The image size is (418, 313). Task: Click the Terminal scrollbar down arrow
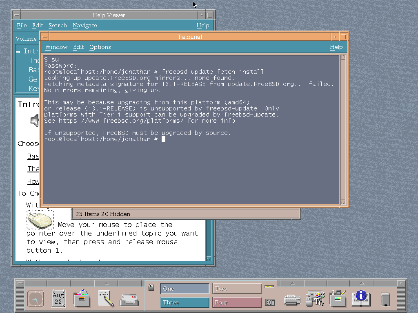(343, 201)
